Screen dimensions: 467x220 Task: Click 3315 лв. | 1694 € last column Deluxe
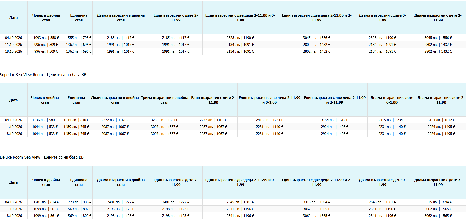(x=438, y=202)
